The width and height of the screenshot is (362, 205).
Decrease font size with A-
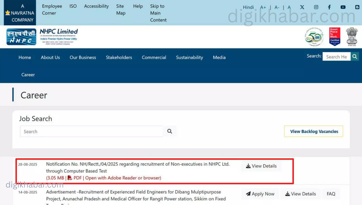(x=277, y=8)
